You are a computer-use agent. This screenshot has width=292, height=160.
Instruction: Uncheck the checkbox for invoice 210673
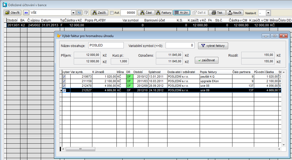click(64, 77)
